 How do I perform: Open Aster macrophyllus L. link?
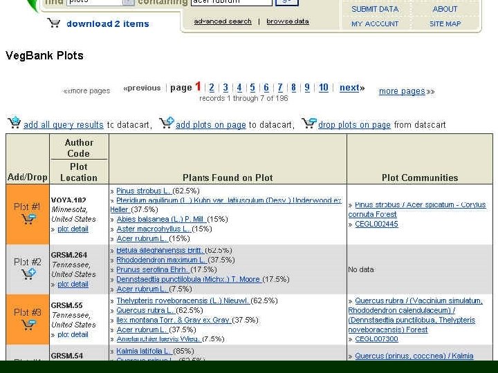tap(154, 229)
